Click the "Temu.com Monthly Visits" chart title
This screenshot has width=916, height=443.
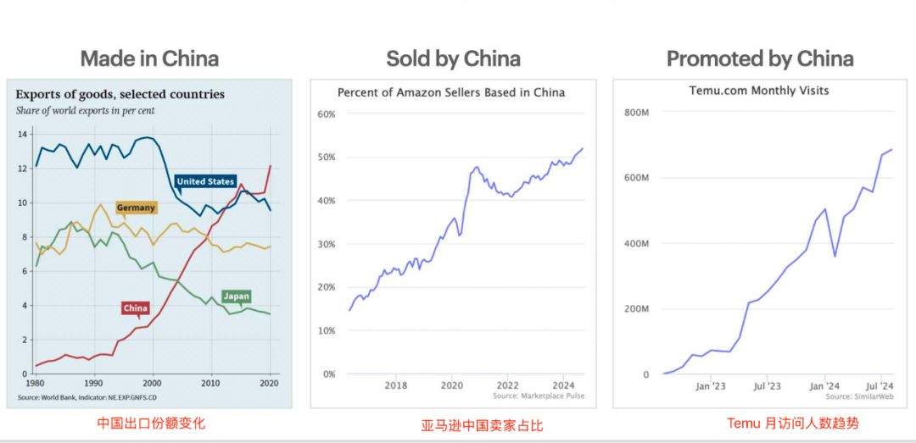click(x=757, y=90)
